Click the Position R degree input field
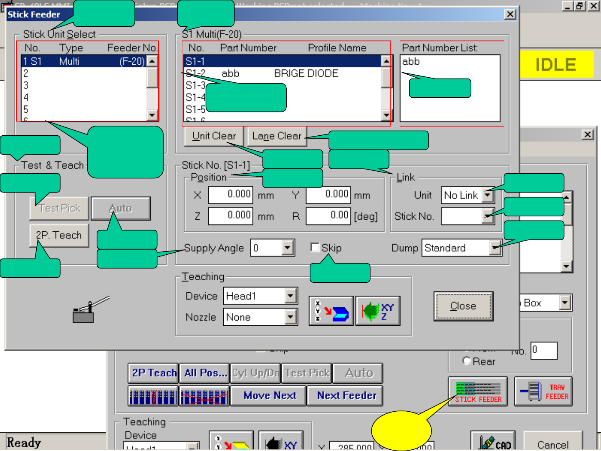Screen dimensions: 601x451 pos(328,215)
